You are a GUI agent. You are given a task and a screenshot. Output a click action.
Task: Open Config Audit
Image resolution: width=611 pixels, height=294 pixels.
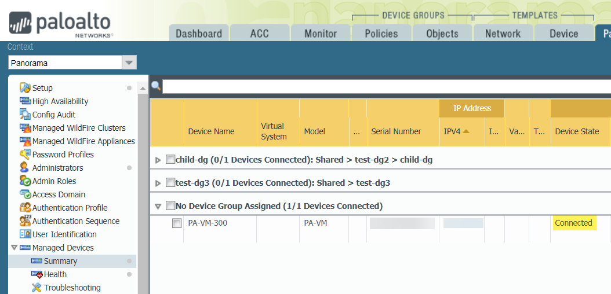point(54,115)
